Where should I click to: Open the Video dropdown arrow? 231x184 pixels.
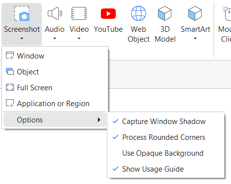coord(79,39)
